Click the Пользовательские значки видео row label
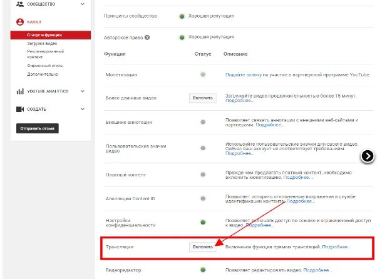This screenshot has height=279, width=387. click(x=136, y=148)
